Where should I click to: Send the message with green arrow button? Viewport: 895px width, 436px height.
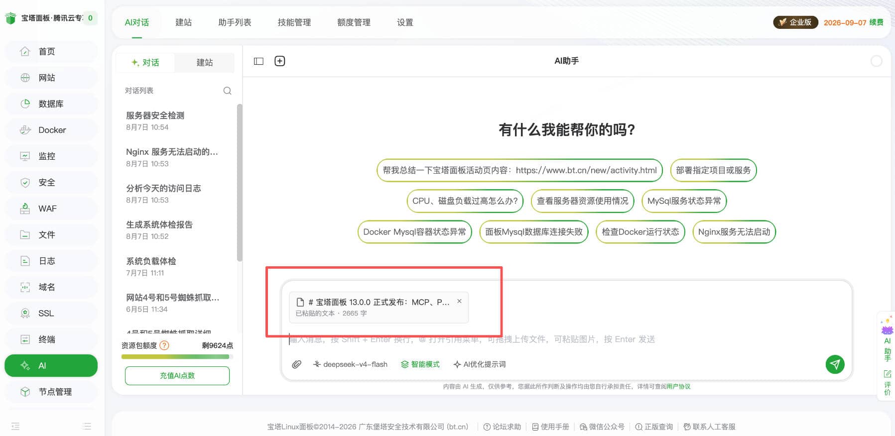tap(835, 364)
